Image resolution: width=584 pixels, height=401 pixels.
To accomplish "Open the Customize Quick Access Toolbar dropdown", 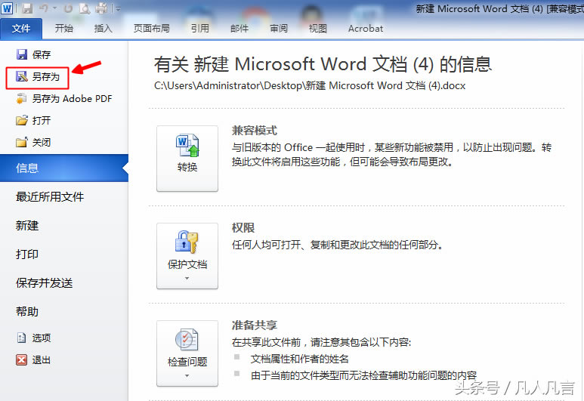I will coord(119,9).
